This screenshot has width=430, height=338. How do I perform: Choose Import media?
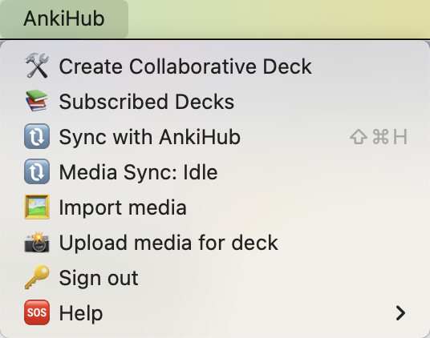(215, 207)
